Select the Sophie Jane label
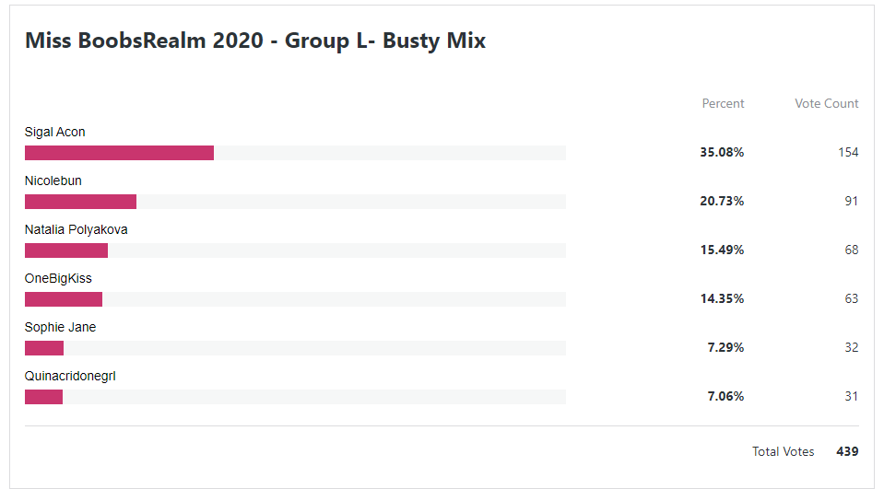884x489 pixels. (60, 327)
